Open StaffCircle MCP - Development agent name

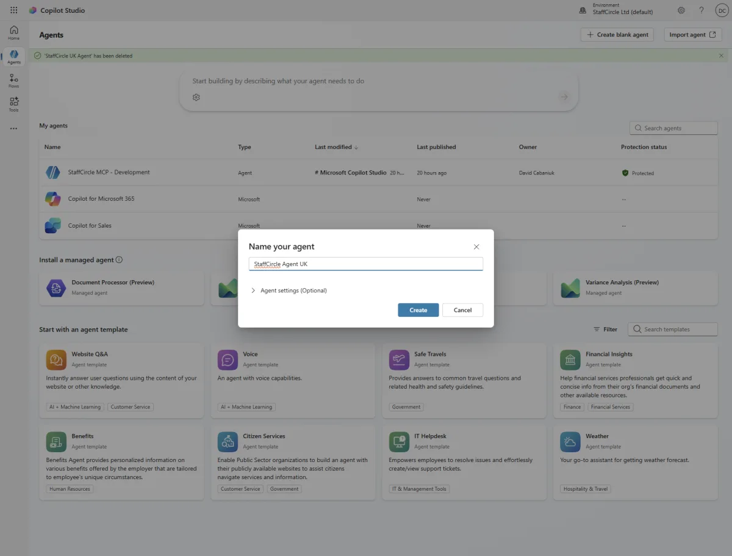click(x=109, y=172)
